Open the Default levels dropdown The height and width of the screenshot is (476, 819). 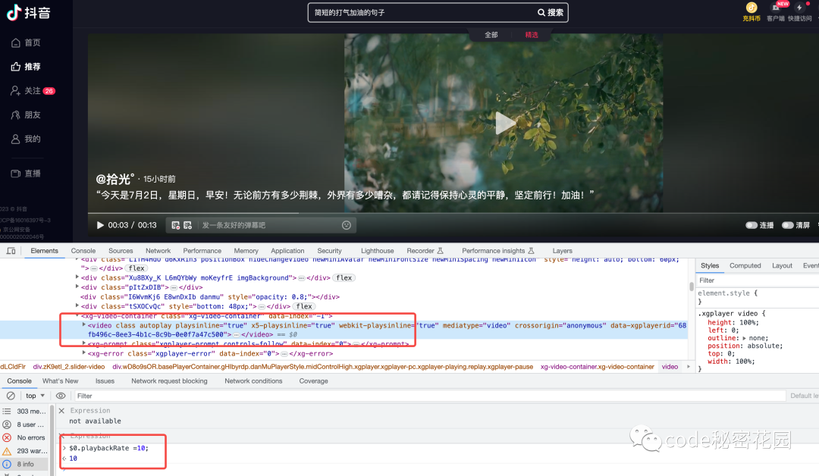click(x=806, y=395)
